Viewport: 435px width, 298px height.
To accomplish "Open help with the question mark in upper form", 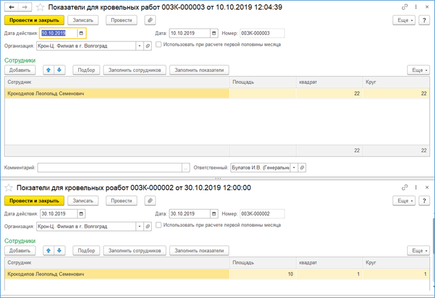I will coord(424,20).
